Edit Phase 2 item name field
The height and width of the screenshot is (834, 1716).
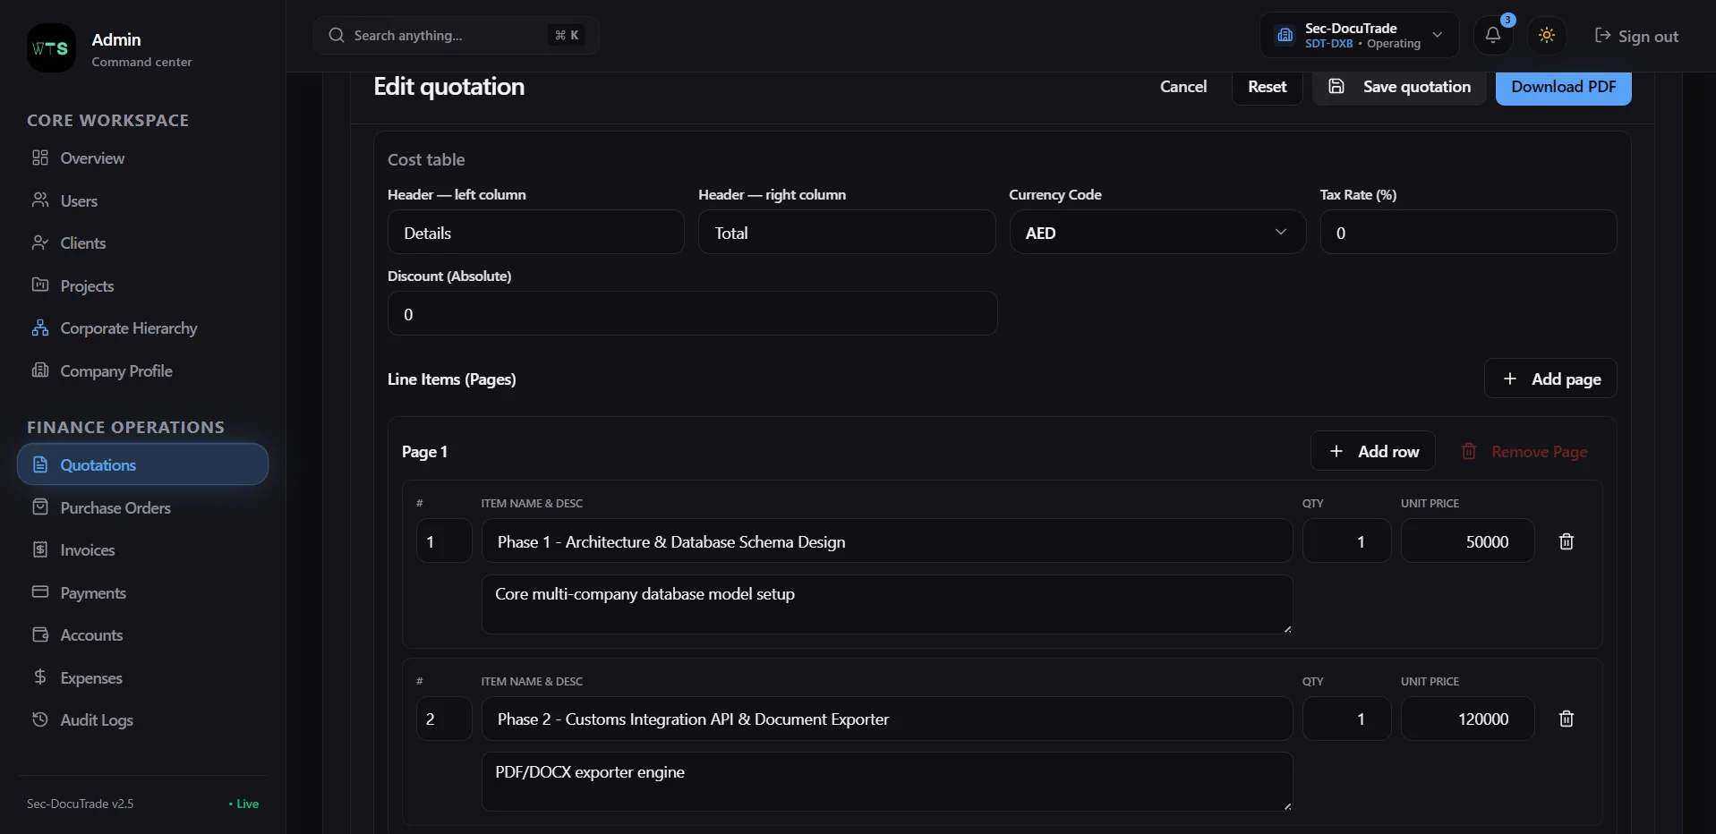[887, 719]
